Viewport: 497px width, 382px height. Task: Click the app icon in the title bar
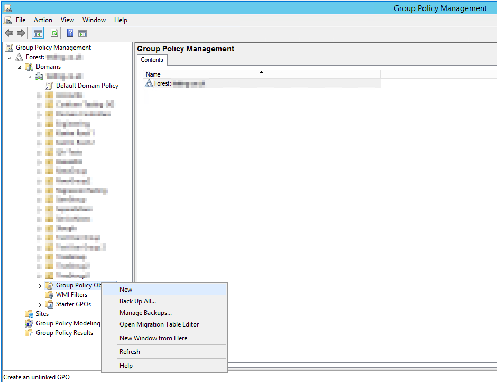tap(7, 8)
